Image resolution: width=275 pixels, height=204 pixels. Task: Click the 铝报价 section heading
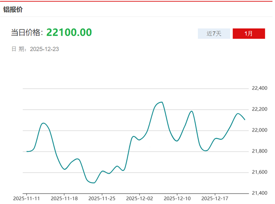pos(13,9)
